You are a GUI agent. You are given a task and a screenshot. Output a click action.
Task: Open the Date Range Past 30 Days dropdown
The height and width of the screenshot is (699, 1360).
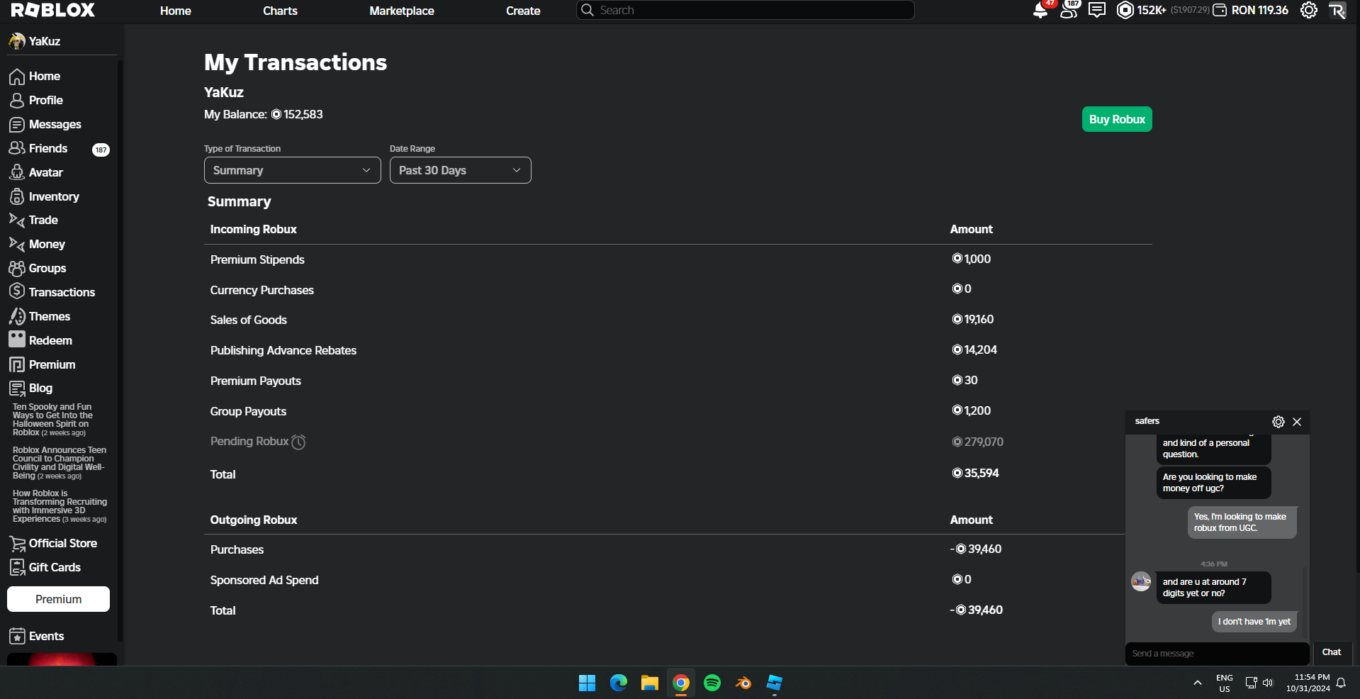(461, 170)
